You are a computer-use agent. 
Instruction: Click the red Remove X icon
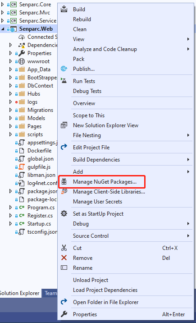coord(64,258)
